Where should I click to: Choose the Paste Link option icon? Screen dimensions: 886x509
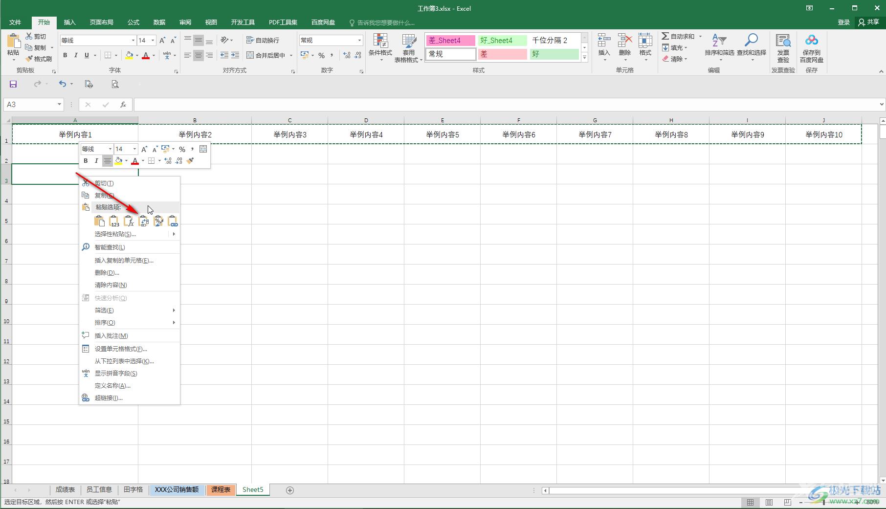click(x=173, y=221)
